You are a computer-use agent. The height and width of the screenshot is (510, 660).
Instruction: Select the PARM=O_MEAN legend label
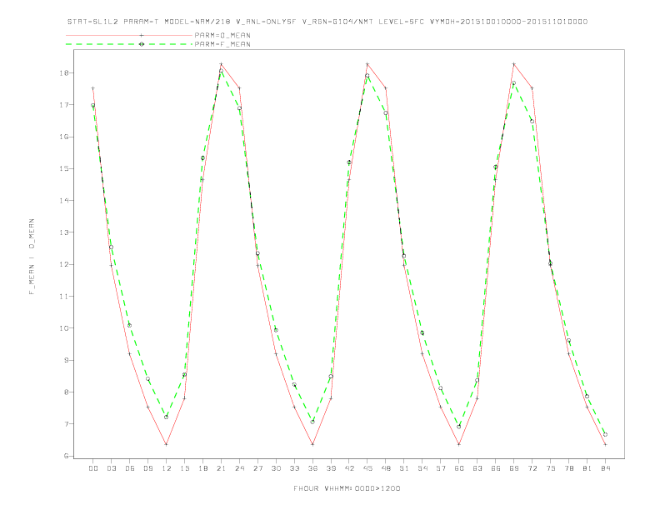coord(222,35)
